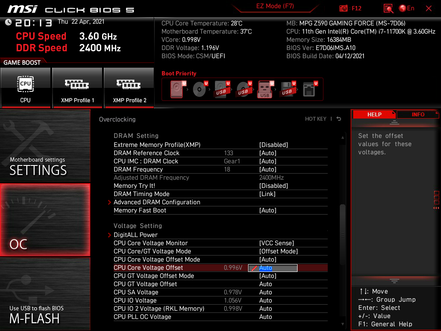This screenshot has height=331, width=441.
Task: Open CPU IMC : DRAM Clock setting
Action: [x=268, y=161]
